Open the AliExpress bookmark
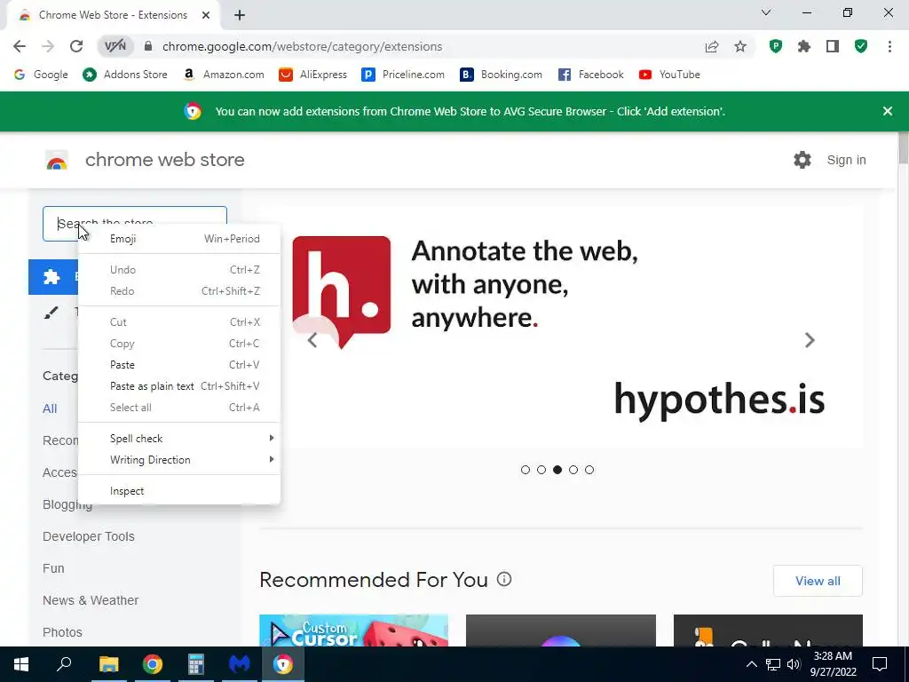Screen dimensions: 909x682 click(x=312, y=75)
